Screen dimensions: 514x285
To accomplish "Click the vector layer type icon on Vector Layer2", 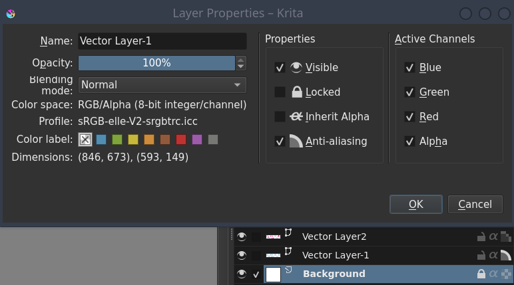I will [289, 233].
